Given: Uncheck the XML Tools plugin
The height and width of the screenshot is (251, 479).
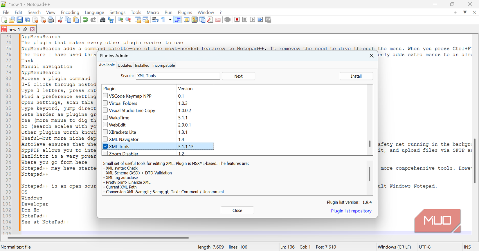Looking at the screenshot, I should pos(105,146).
